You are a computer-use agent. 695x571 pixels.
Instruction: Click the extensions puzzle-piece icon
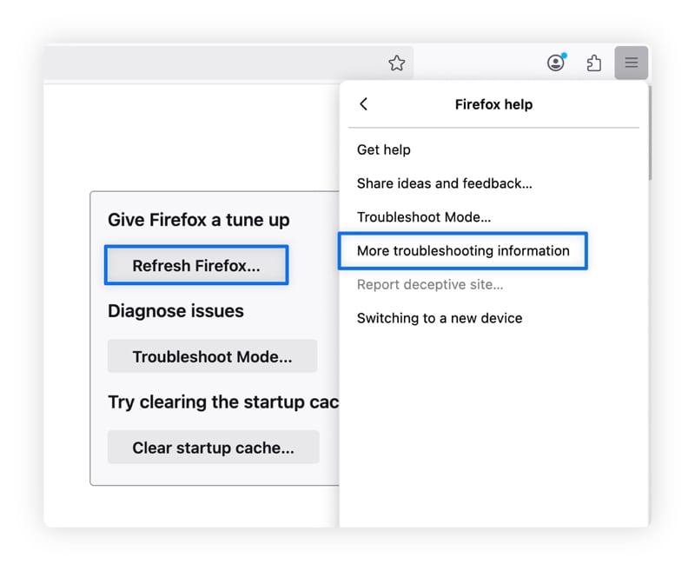(x=594, y=63)
